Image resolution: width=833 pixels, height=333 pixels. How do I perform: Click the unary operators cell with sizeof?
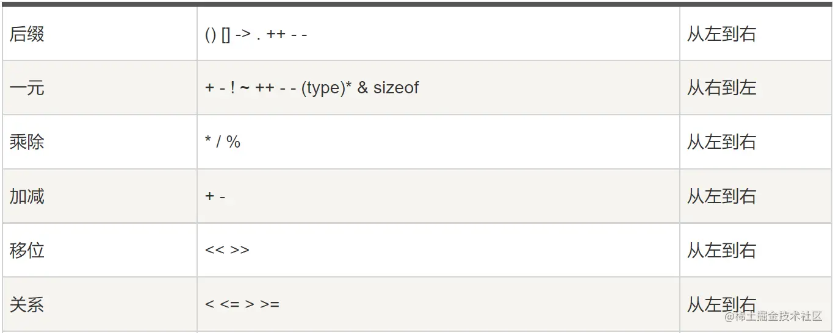[312, 88]
